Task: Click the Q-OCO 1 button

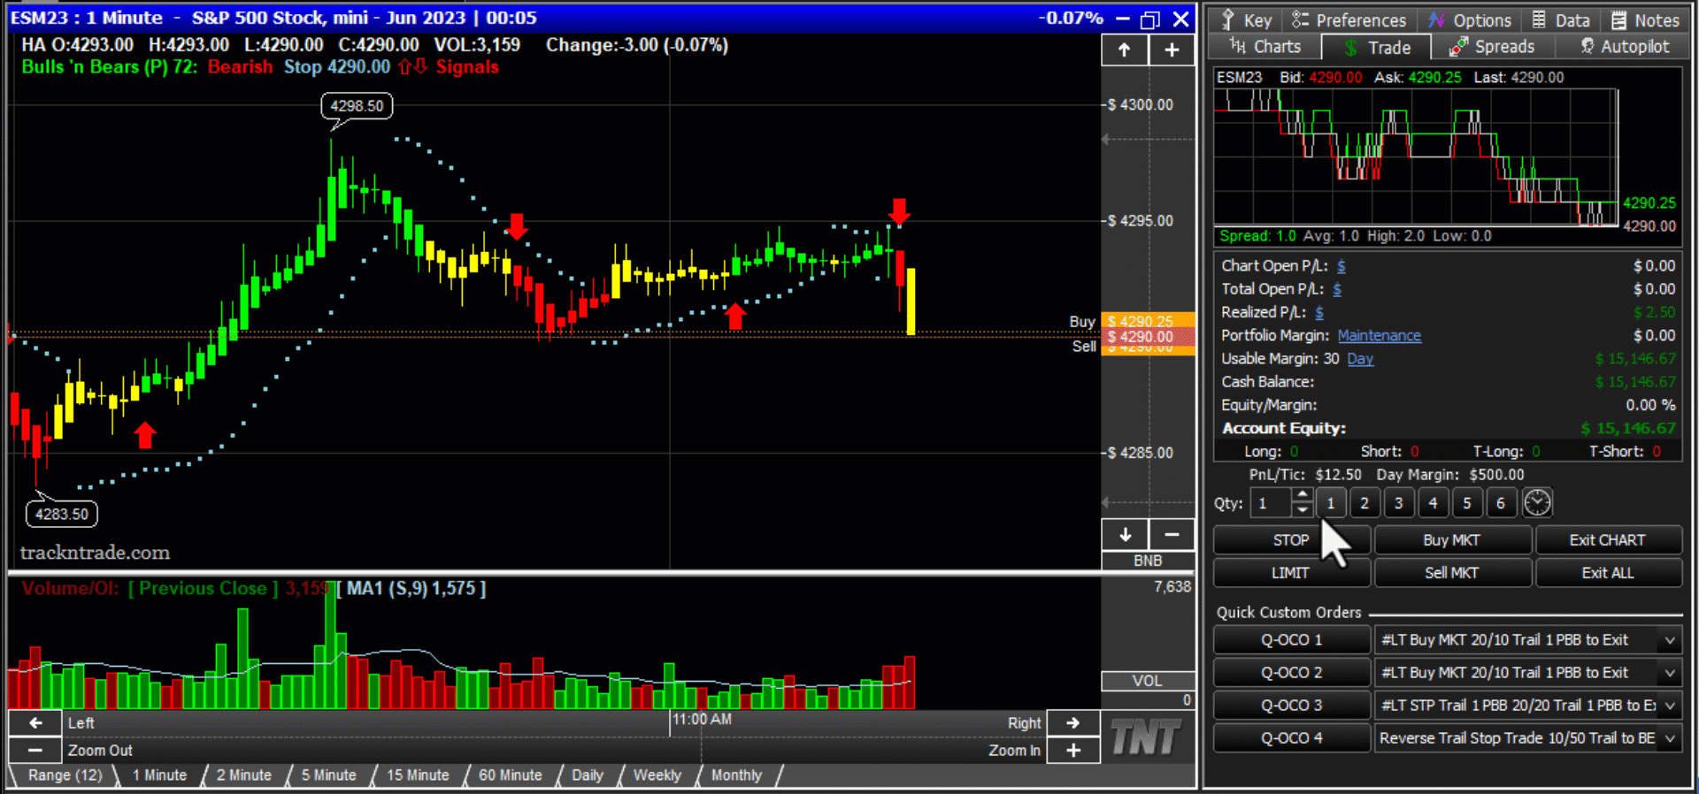Action: (1291, 640)
